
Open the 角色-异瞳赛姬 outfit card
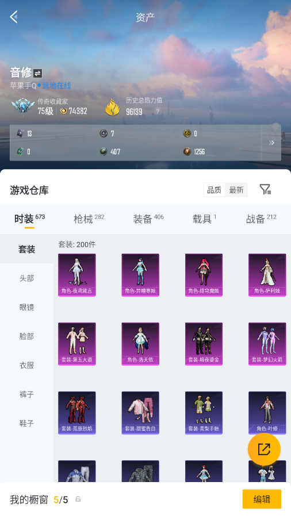coord(140,275)
